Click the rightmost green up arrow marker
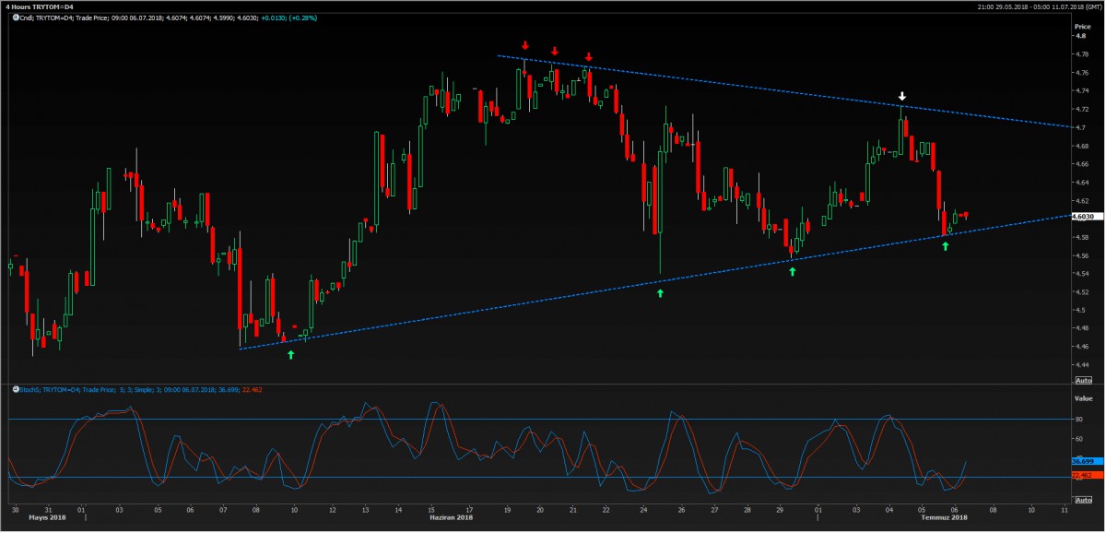 [945, 246]
